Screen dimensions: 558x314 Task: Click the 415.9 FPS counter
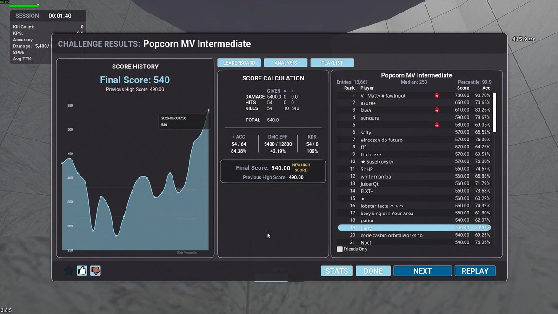tap(524, 39)
